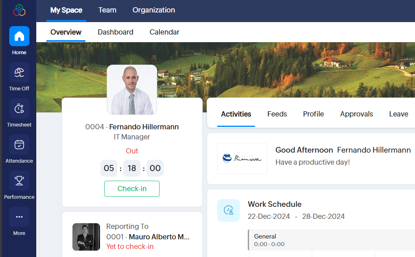This screenshot has width=415, height=257.
Task: Open Mauro Alberto's reporting manager link
Action: [159, 237]
